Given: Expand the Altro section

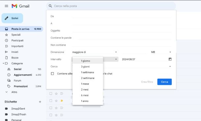Looking at the screenshot, I should 14,92.
